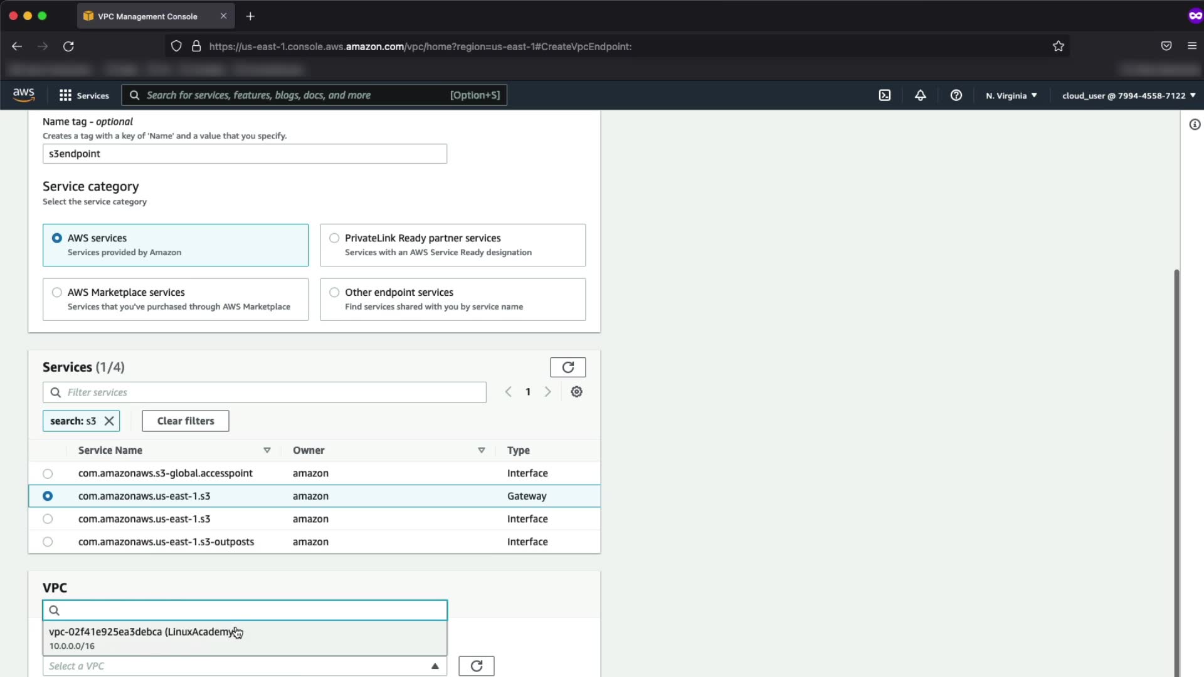Choose AWS Marketplace services category

tap(57, 293)
